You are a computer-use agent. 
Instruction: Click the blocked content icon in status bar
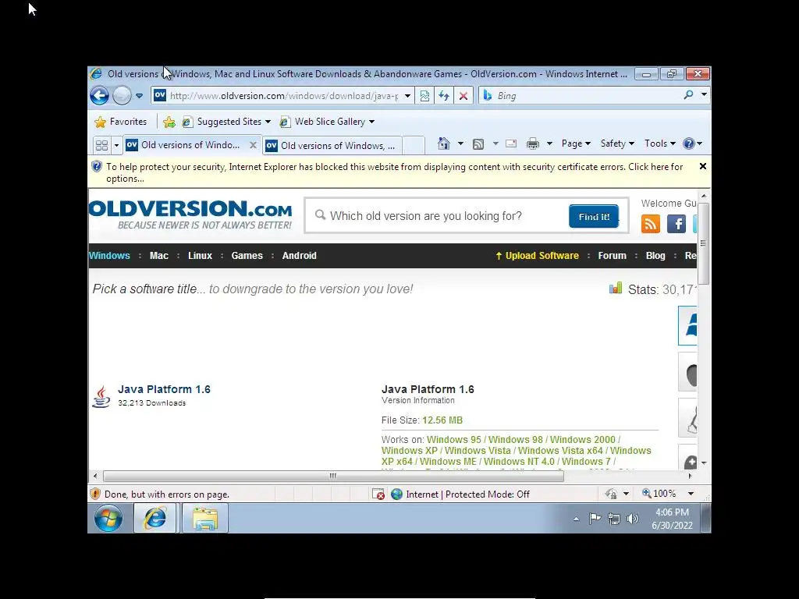[378, 494]
